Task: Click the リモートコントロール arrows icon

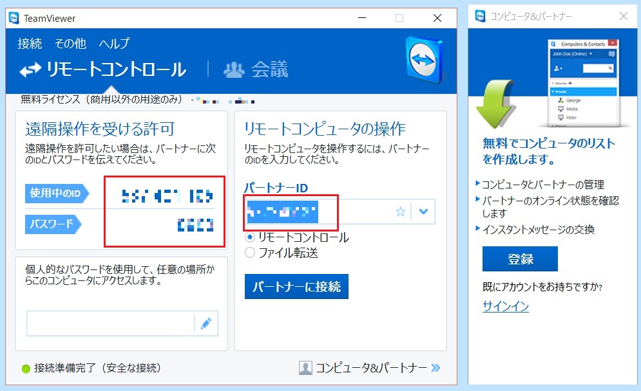Action: [31, 70]
